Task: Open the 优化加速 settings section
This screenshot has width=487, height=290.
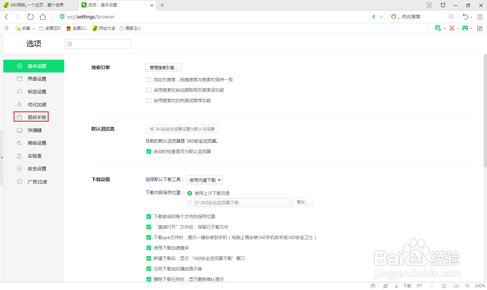Action: point(34,105)
